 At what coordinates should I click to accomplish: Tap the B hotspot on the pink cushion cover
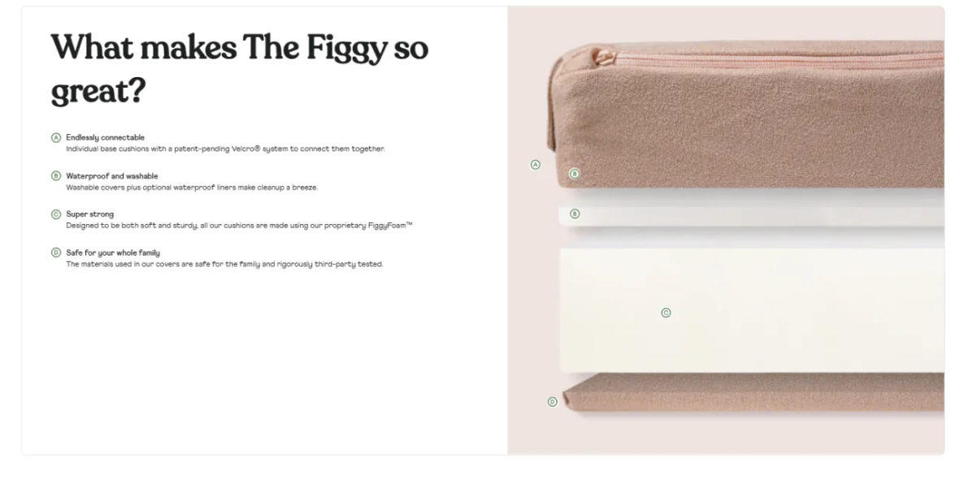click(x=575, y=174)
